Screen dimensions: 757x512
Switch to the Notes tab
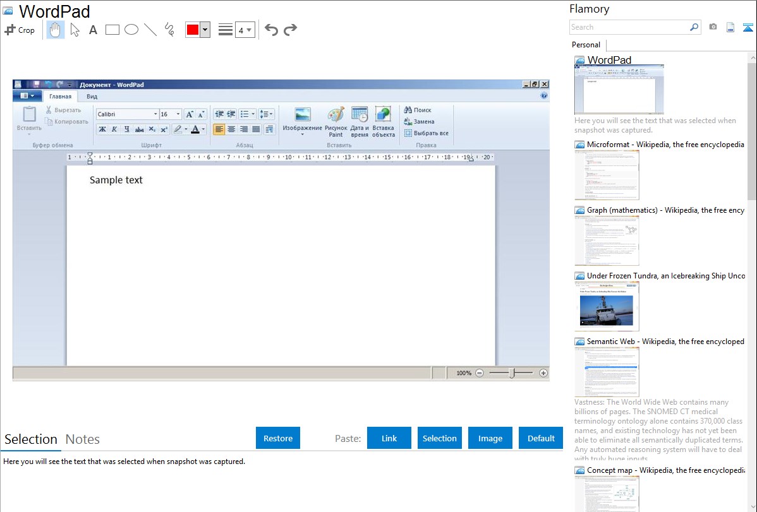point(83,439)
